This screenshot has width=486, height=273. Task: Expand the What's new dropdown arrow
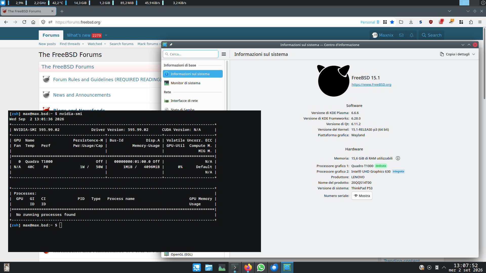pos(106,35)
